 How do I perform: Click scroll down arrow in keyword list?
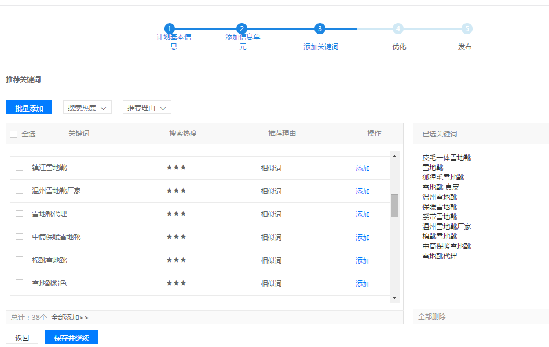394,298
